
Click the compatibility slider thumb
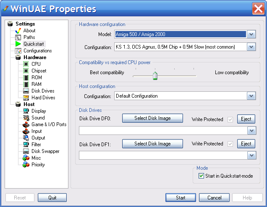(x=155, y=76)
